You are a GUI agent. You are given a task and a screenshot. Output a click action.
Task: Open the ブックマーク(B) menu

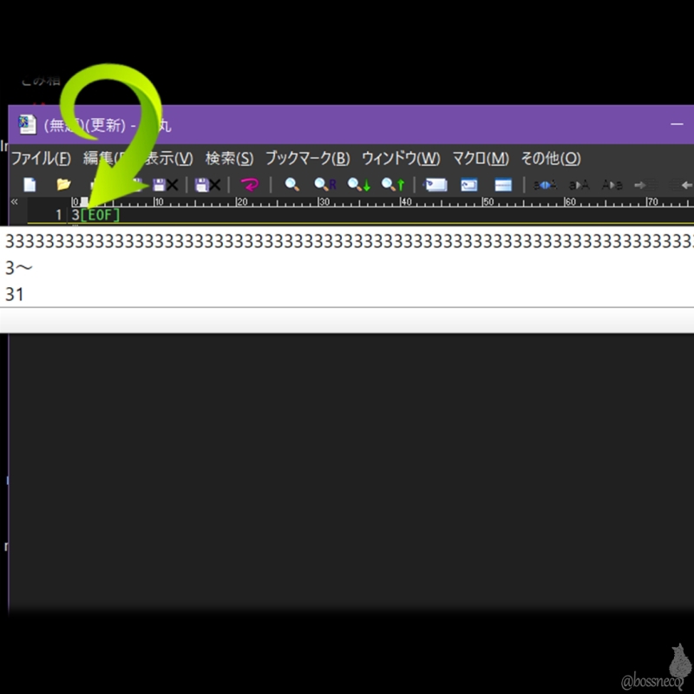[307, 159]
